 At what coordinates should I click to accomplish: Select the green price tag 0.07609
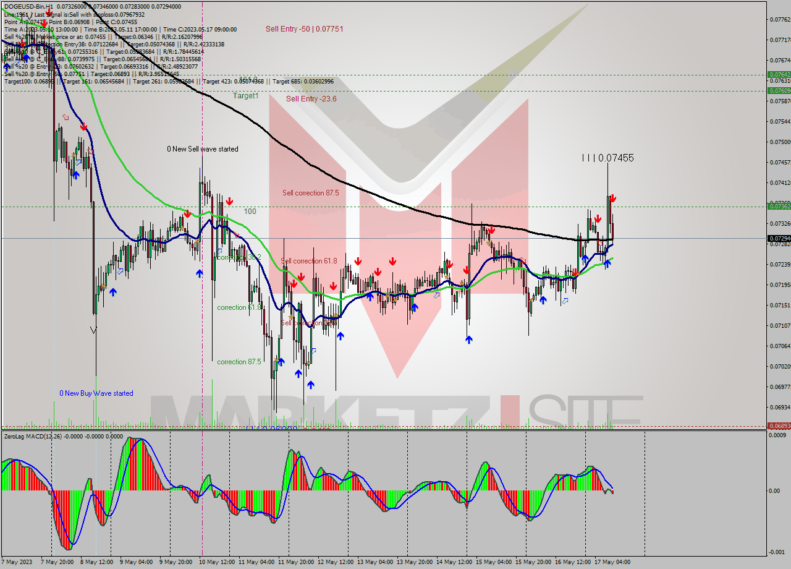point(778,91)
